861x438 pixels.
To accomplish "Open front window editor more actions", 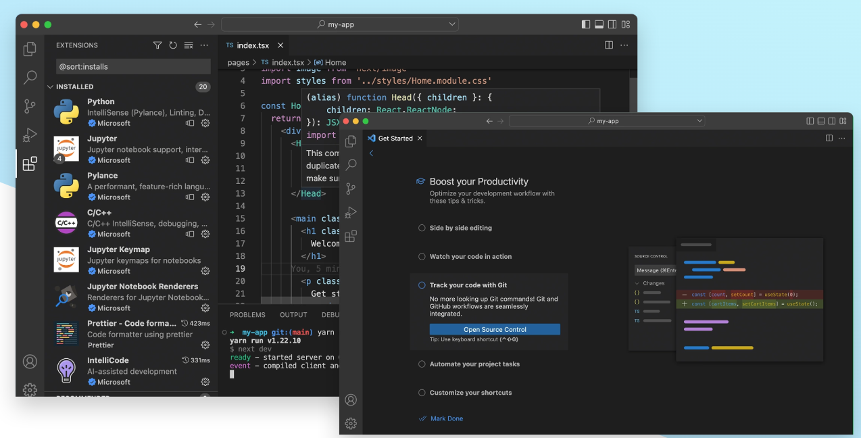I will [841, 138].
